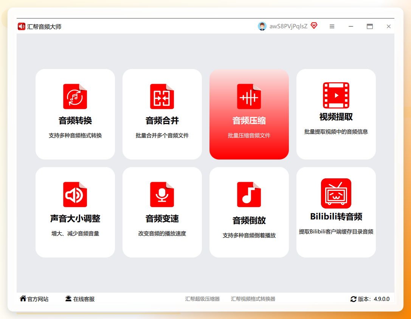411x319 pixels.
Task: Open the Bilibili转音频 TV icon
Action: click(x=336, y=193)
